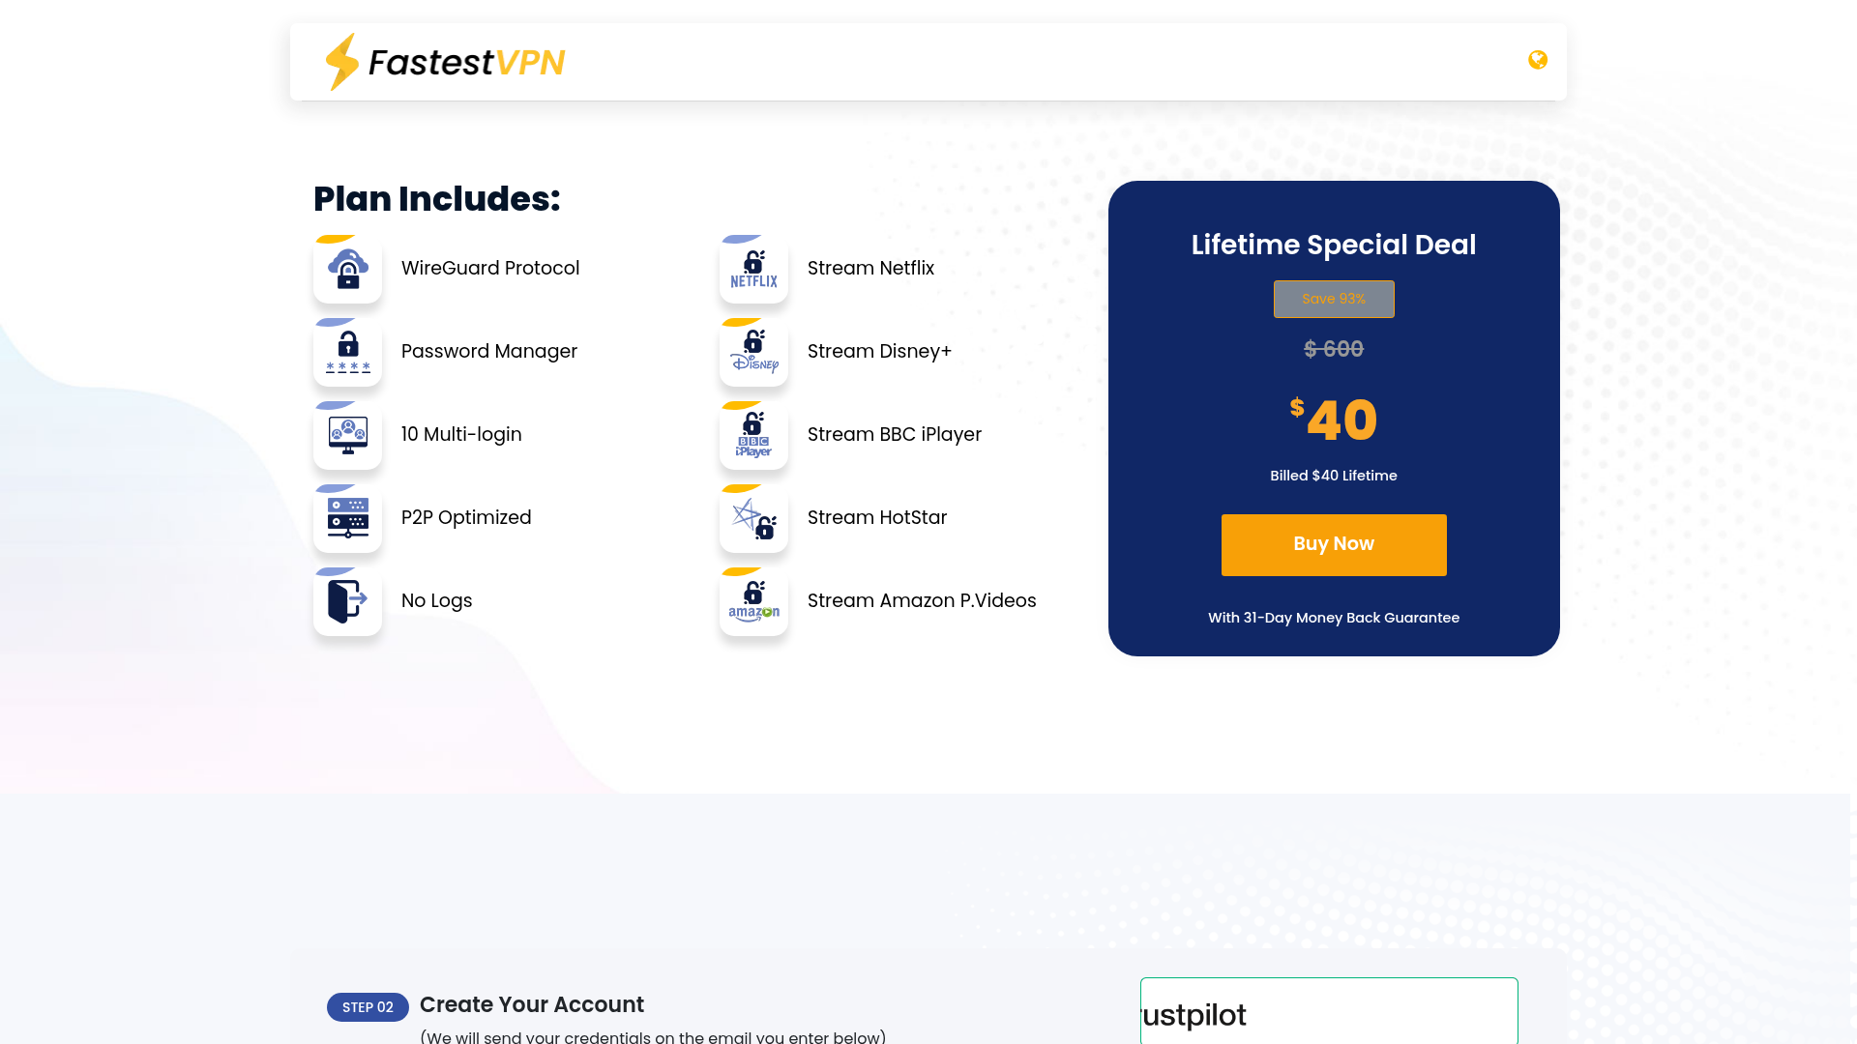Click the 'Lifetime Special Deal' heading
The height and width of the screenshot is (1044, 1857).
point(1334,245)
